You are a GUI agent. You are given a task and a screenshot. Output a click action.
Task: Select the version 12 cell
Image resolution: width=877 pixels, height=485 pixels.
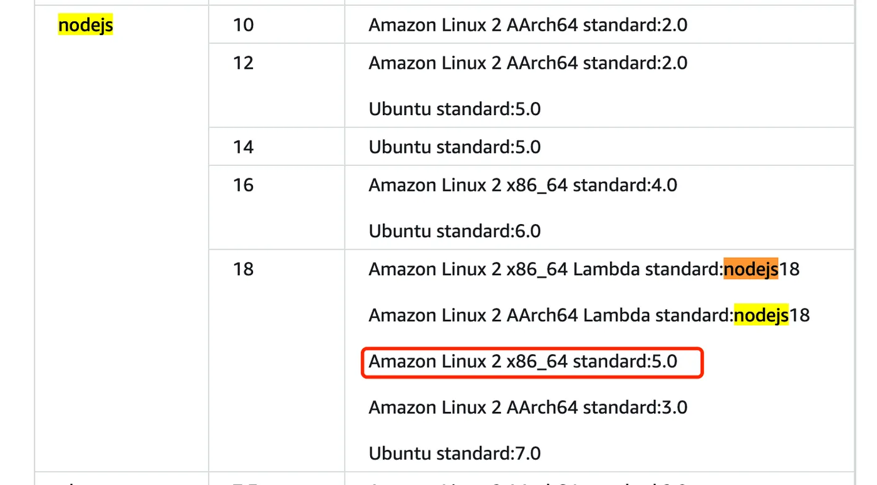pos(243,63)
